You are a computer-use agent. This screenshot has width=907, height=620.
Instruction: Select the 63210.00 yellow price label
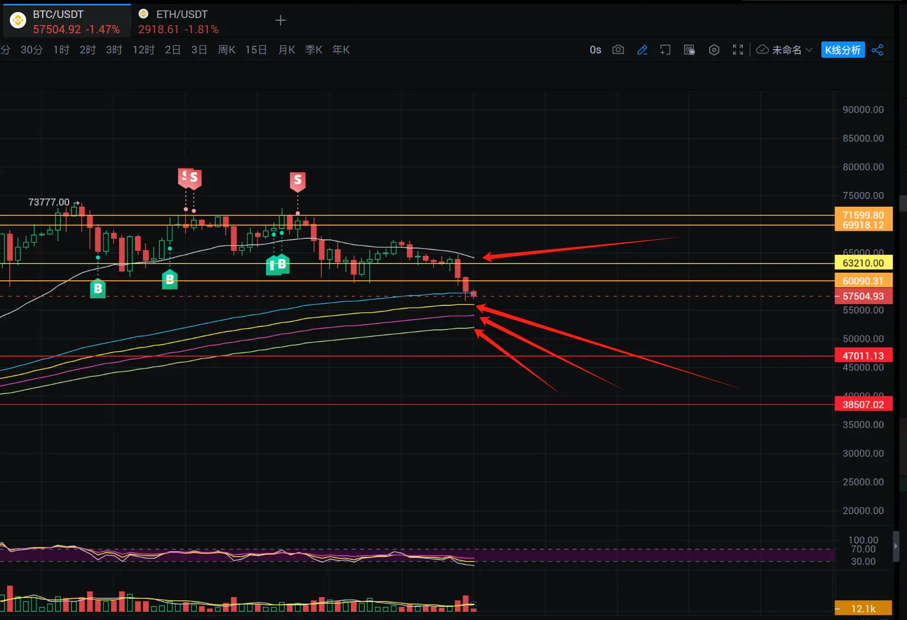point(863,263)
